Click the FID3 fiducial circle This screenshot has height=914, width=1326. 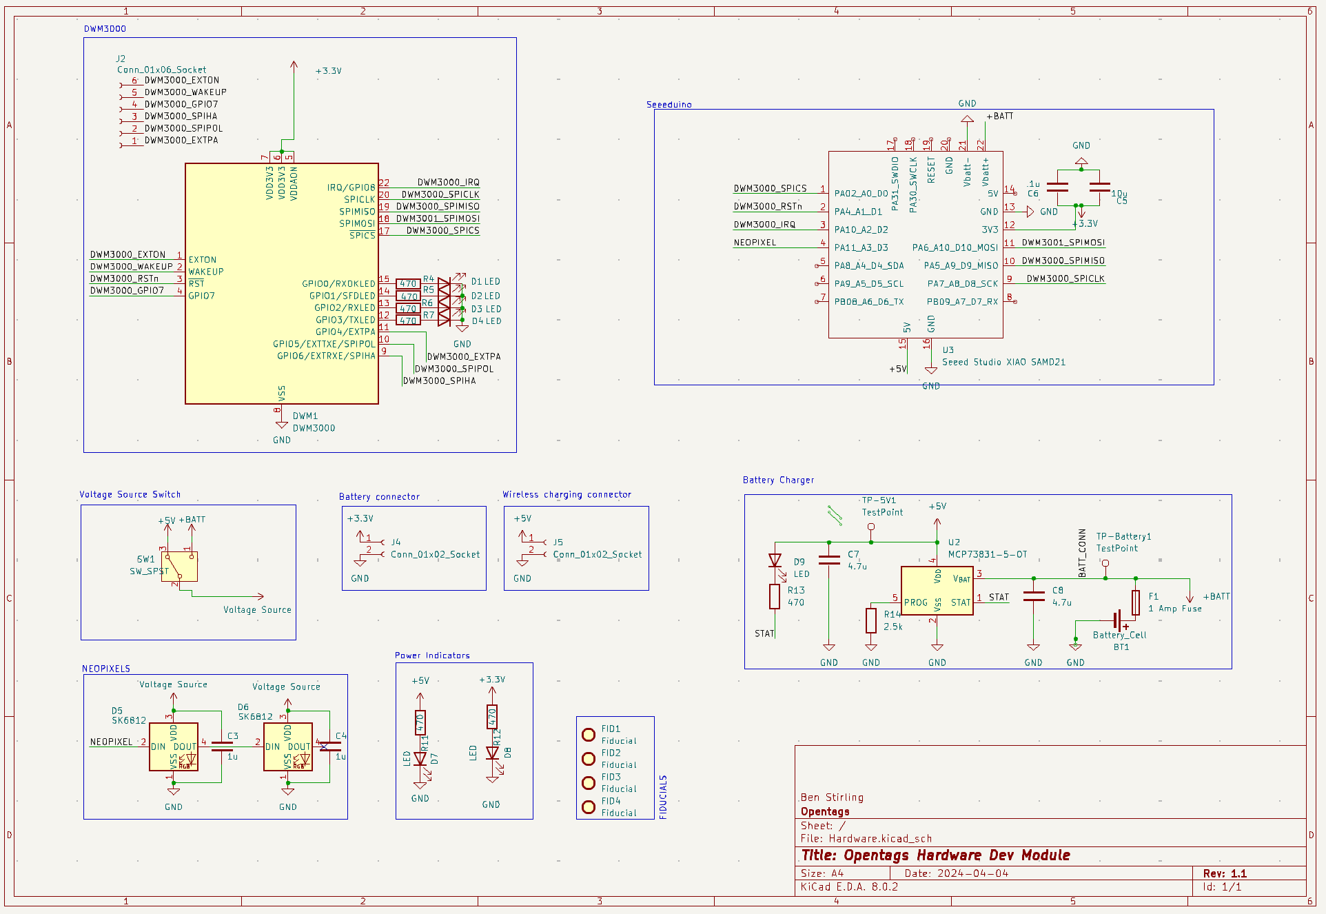click(x=589, y=783)
